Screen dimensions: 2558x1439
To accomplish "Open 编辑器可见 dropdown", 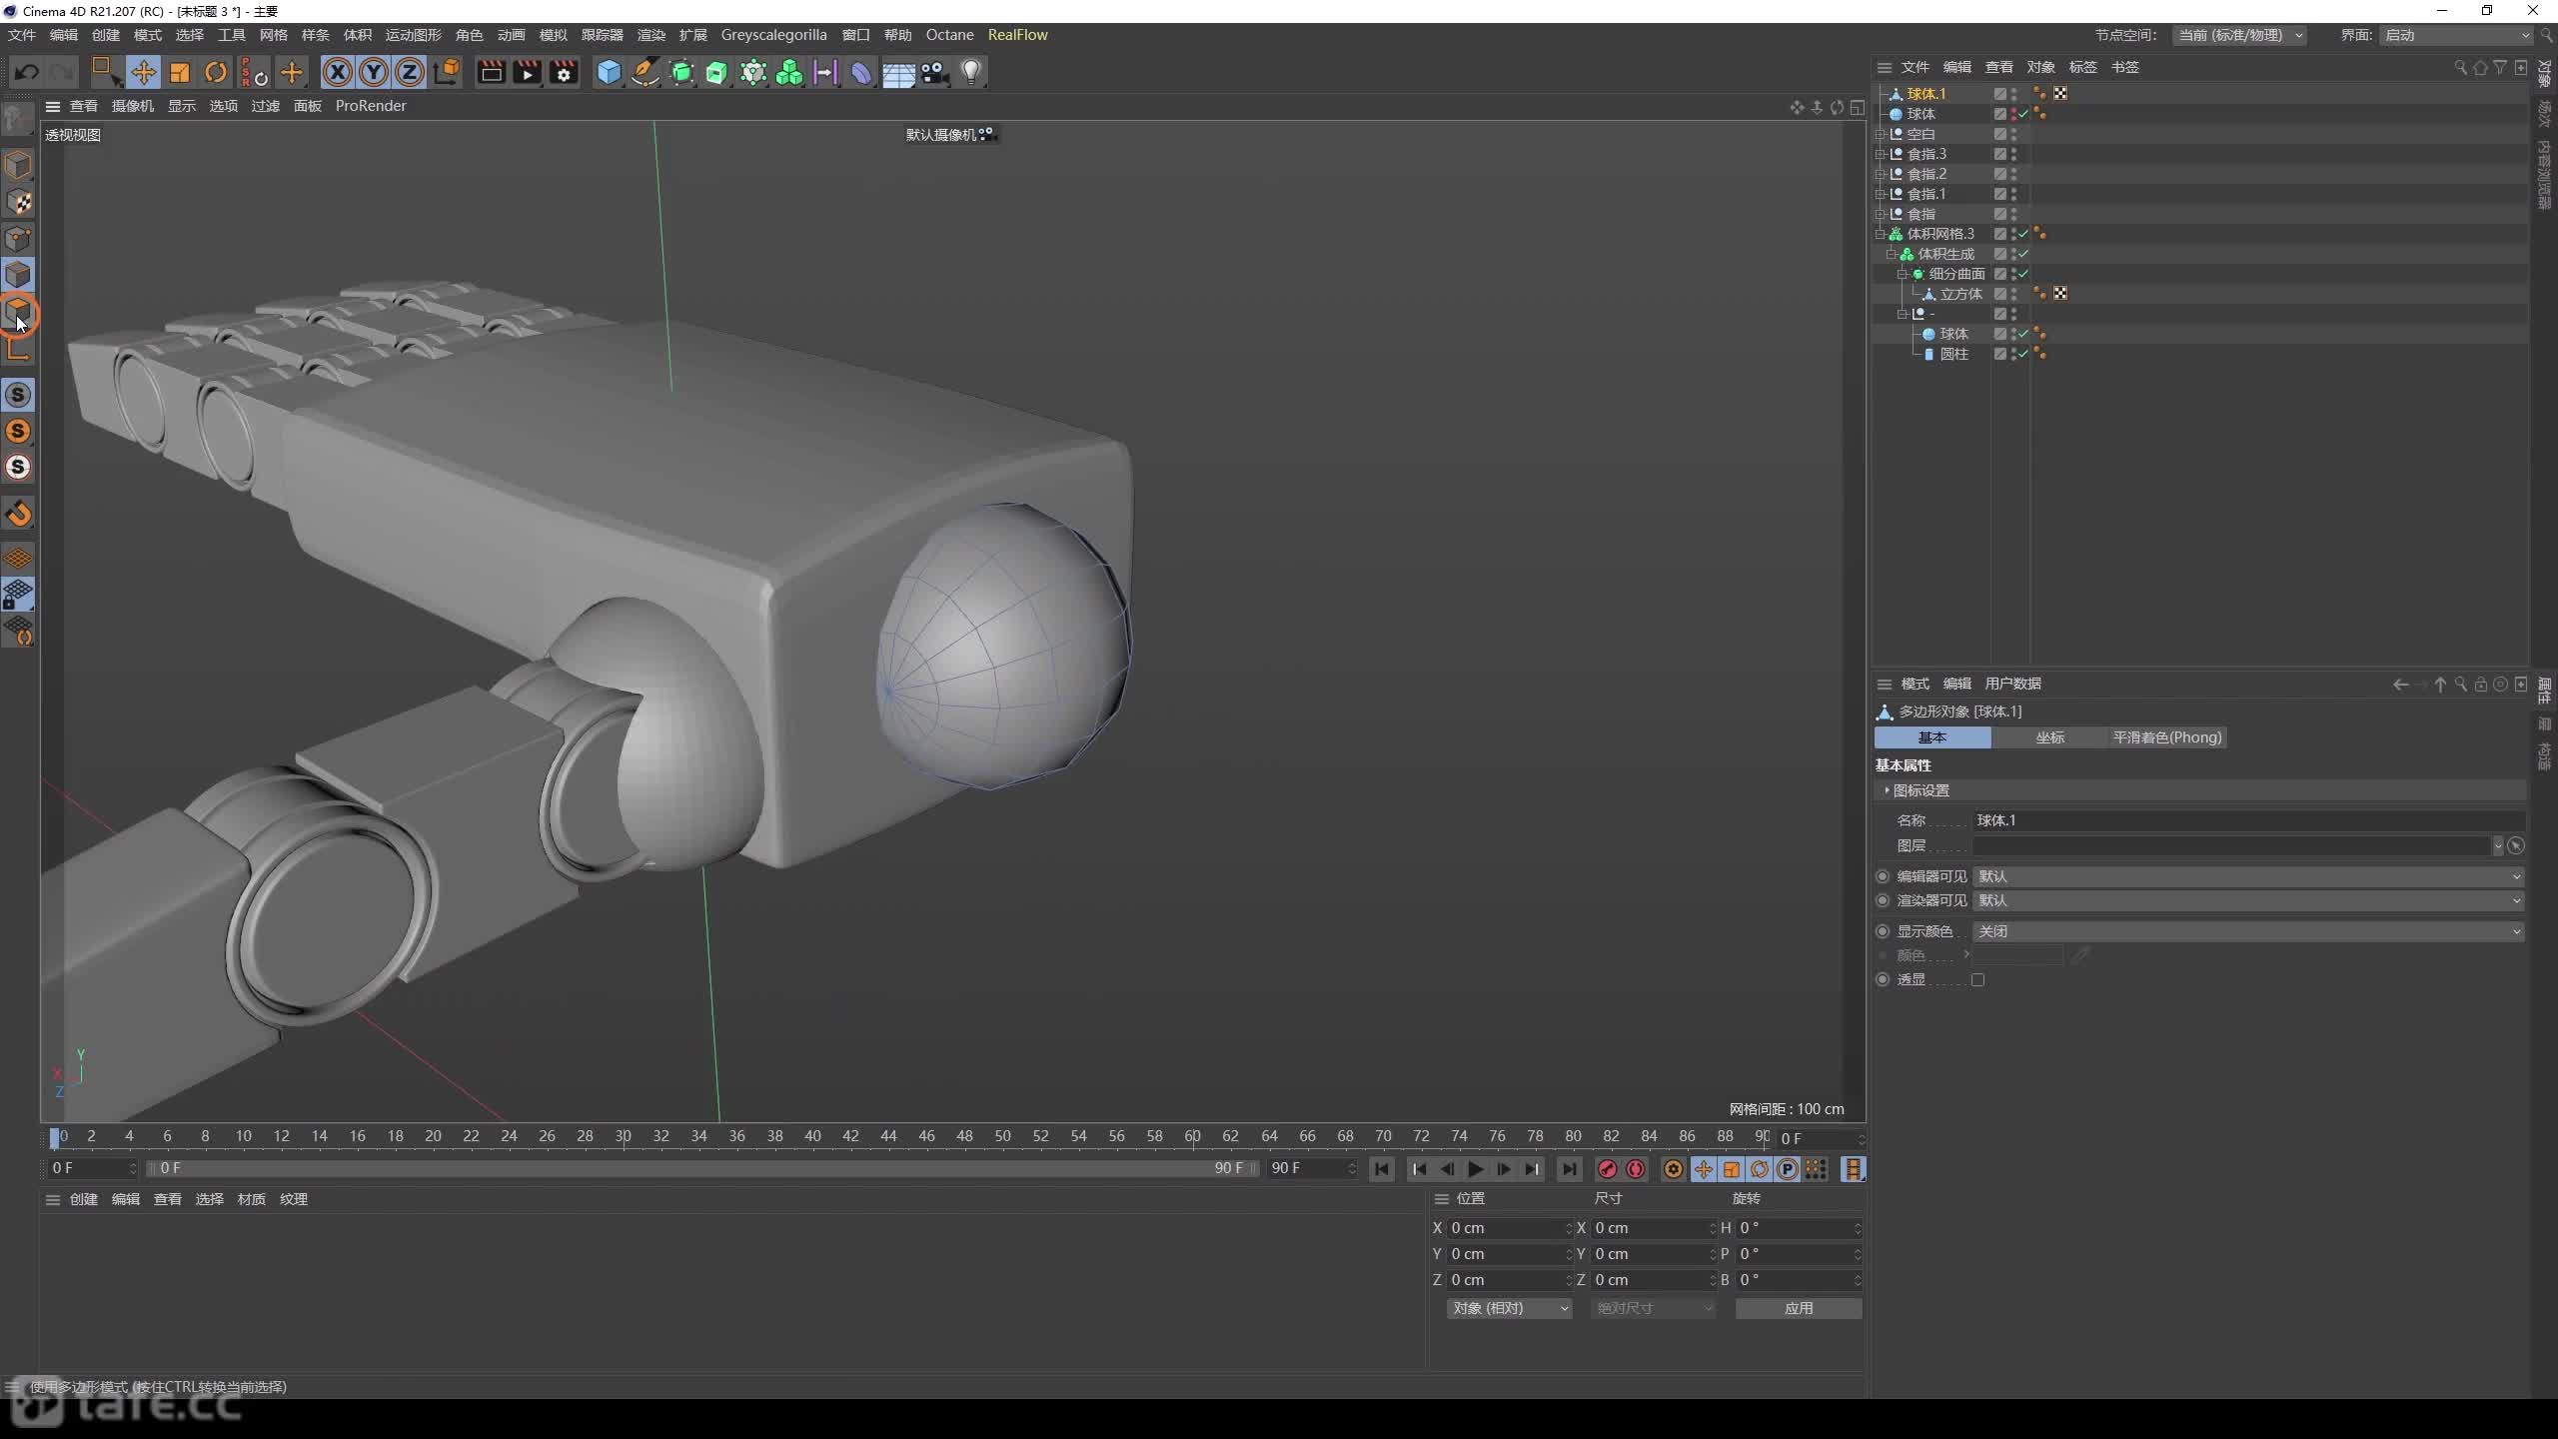I will coord(2248,876).
